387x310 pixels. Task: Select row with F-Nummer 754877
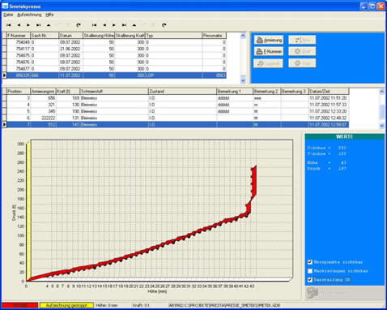pyautogui.click(x=117, y=69)
